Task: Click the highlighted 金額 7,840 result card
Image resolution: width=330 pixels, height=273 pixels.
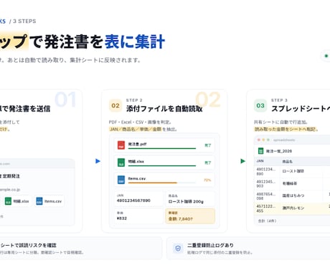Action: [x=190, y=216]
